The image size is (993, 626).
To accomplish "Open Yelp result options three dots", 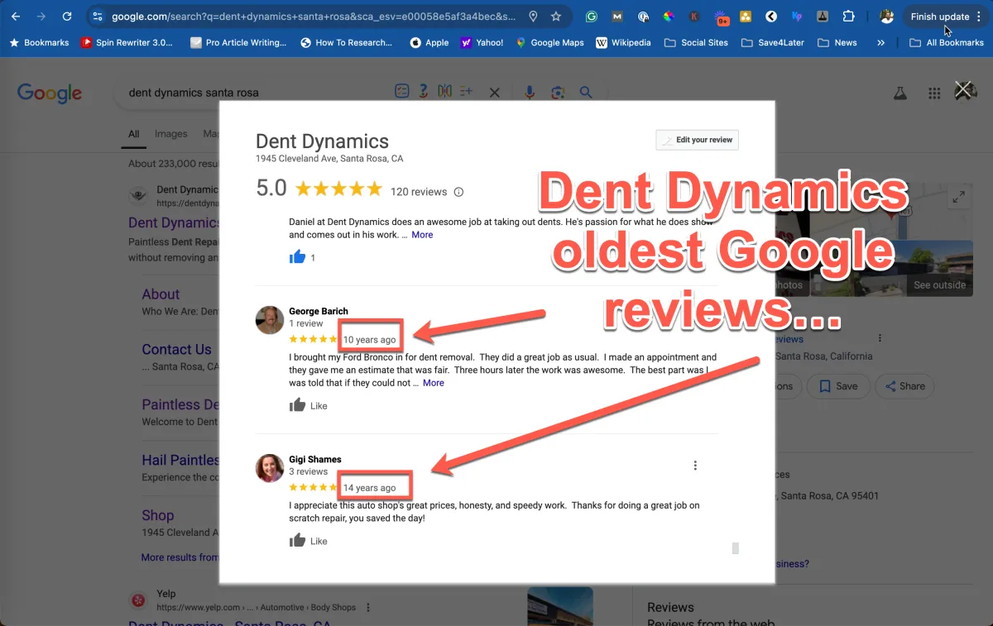I will tap(368, 607).
